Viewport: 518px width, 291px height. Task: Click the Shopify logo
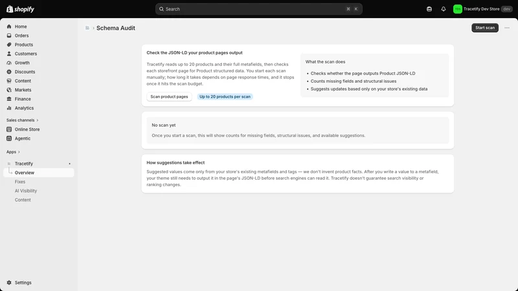pyautogui.click(x=21, y=9)
